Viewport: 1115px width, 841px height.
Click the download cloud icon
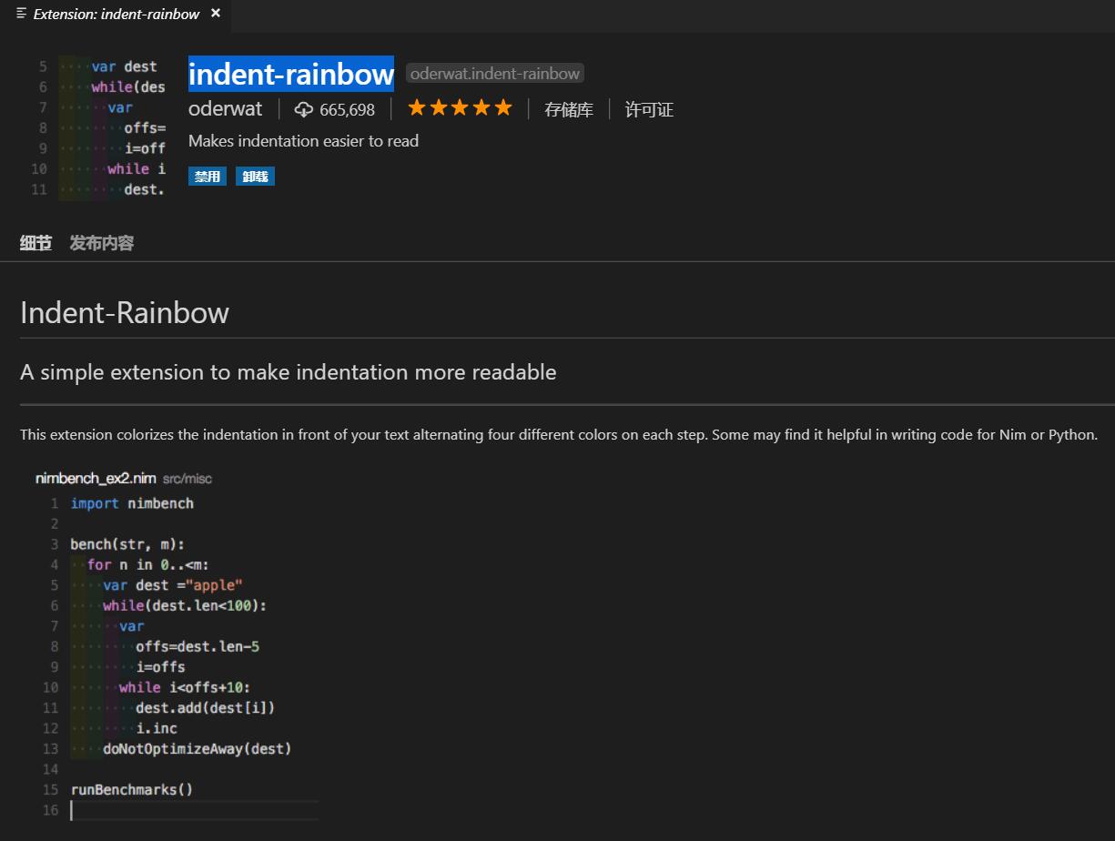(304, 110)
